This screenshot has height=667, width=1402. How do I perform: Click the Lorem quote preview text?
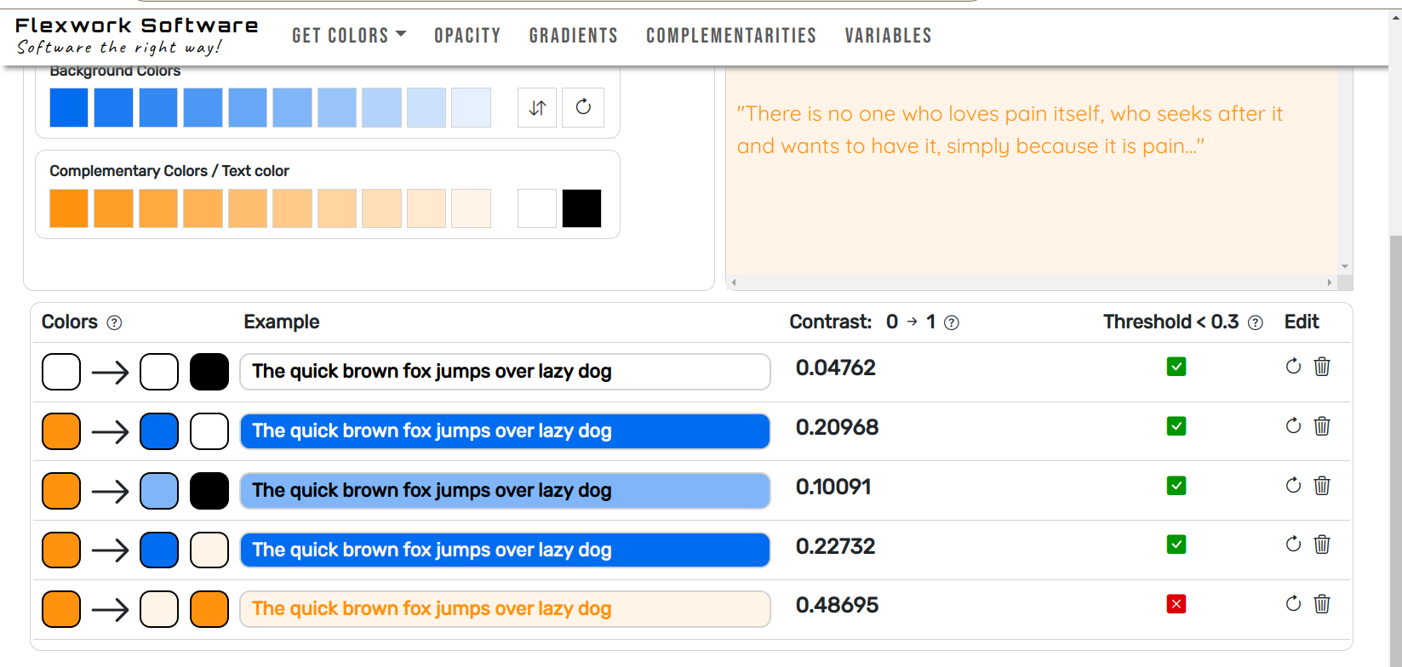coord(1010,130)
